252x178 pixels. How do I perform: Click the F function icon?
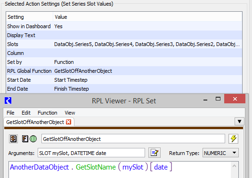tap(25, 139)
